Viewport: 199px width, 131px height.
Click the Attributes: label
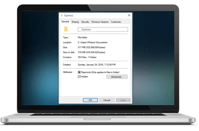click(68, 72)
